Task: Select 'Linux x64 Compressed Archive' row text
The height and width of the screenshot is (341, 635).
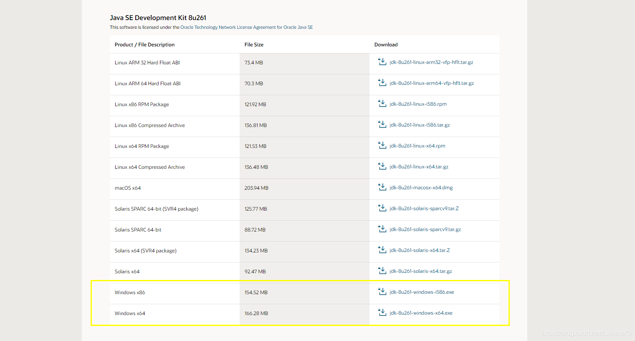Action: pyautogui.click(x=150, y=167)
